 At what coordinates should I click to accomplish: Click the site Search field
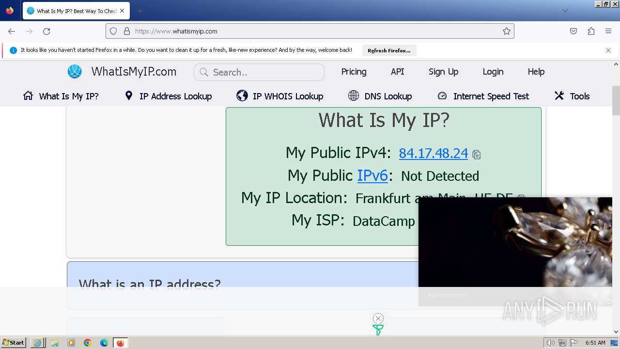(x=259, y=72)
